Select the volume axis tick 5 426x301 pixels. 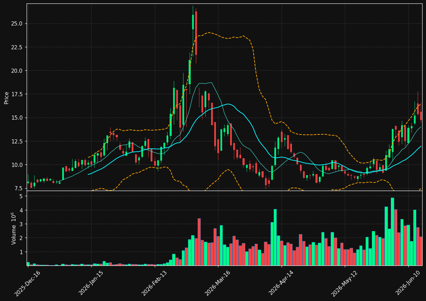pyautogui.click(x=21, y=196)
